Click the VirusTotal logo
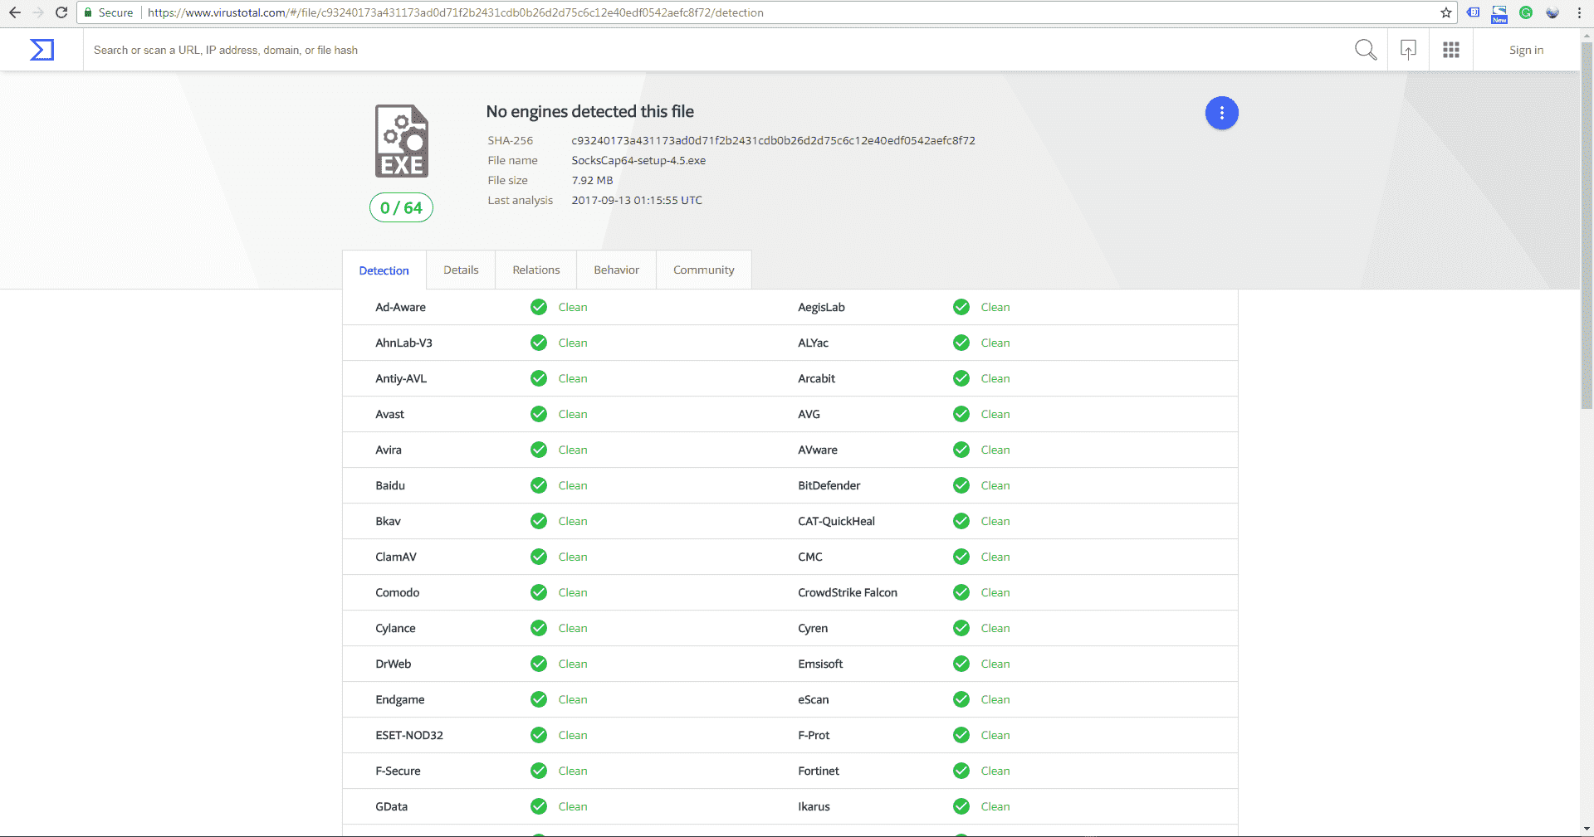Image resolution: width=1594 pixels, height=837 pixels. 42,50
